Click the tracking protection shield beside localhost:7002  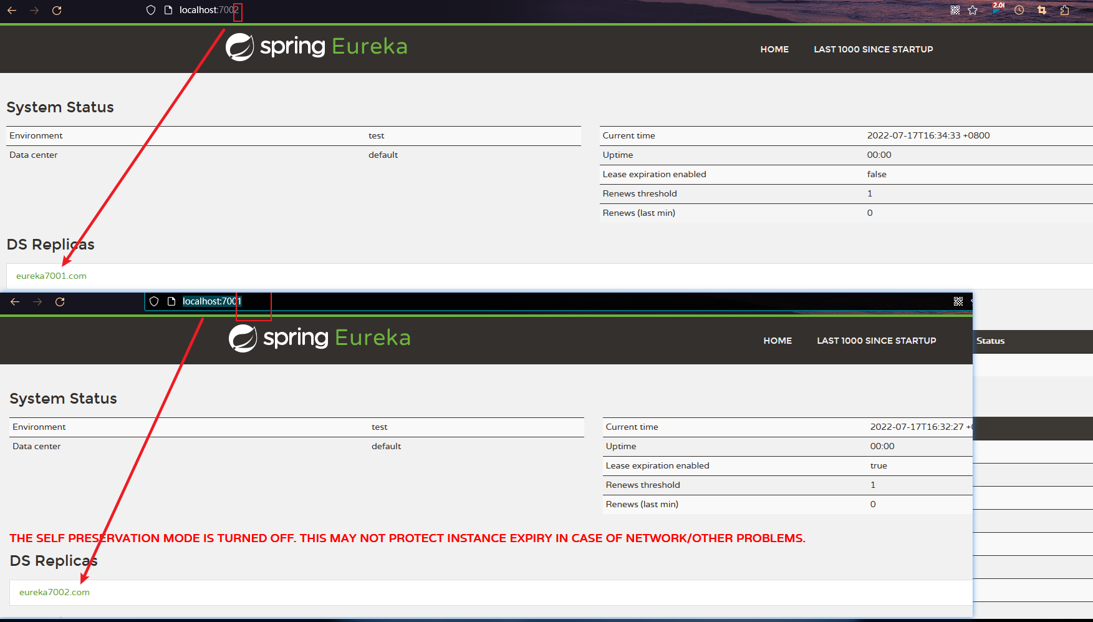pos(150,10)
